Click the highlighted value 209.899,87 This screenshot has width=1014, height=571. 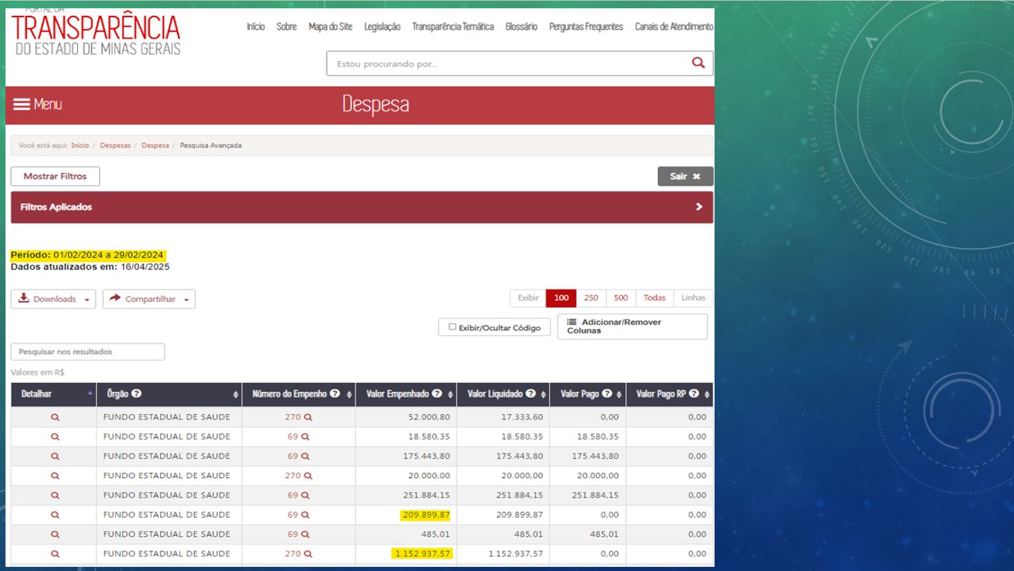[426, 515]
